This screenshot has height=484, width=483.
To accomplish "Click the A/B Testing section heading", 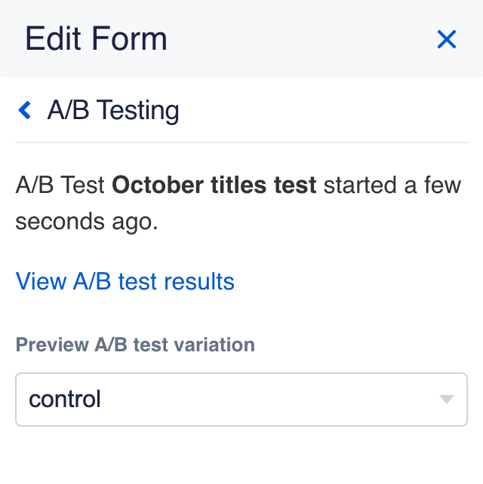I will pyautogui.click(x=113, y=111).
